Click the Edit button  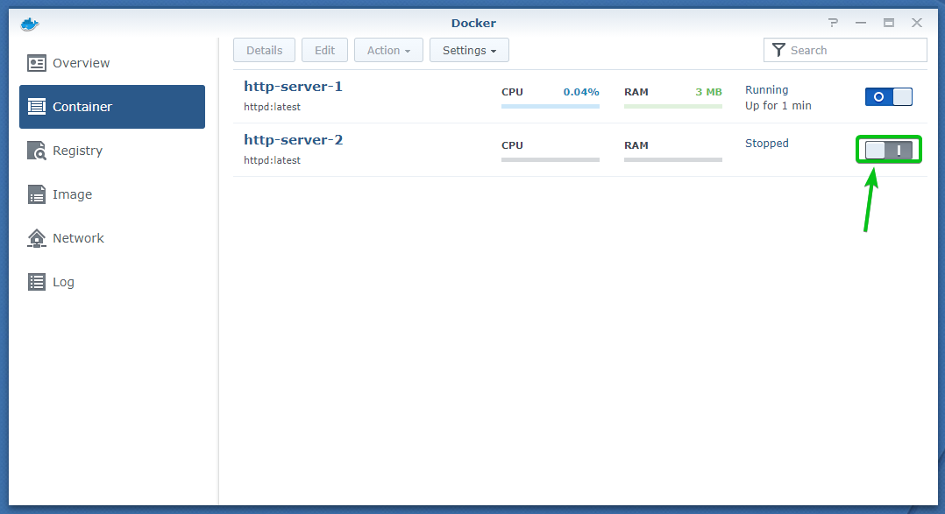pos(324,50)
